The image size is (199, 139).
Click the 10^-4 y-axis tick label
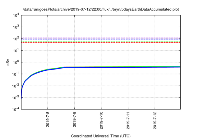[x=16, y=109]
